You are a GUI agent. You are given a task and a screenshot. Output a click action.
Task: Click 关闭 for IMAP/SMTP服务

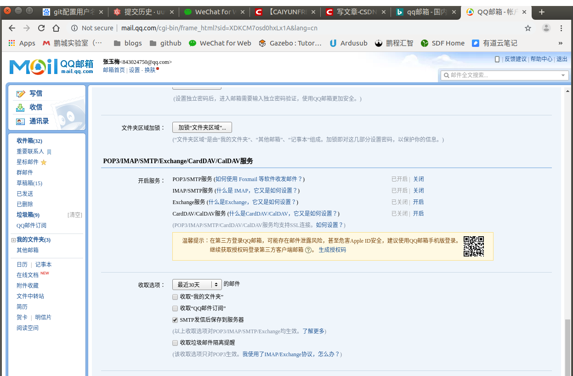click(x=418, y=191)
